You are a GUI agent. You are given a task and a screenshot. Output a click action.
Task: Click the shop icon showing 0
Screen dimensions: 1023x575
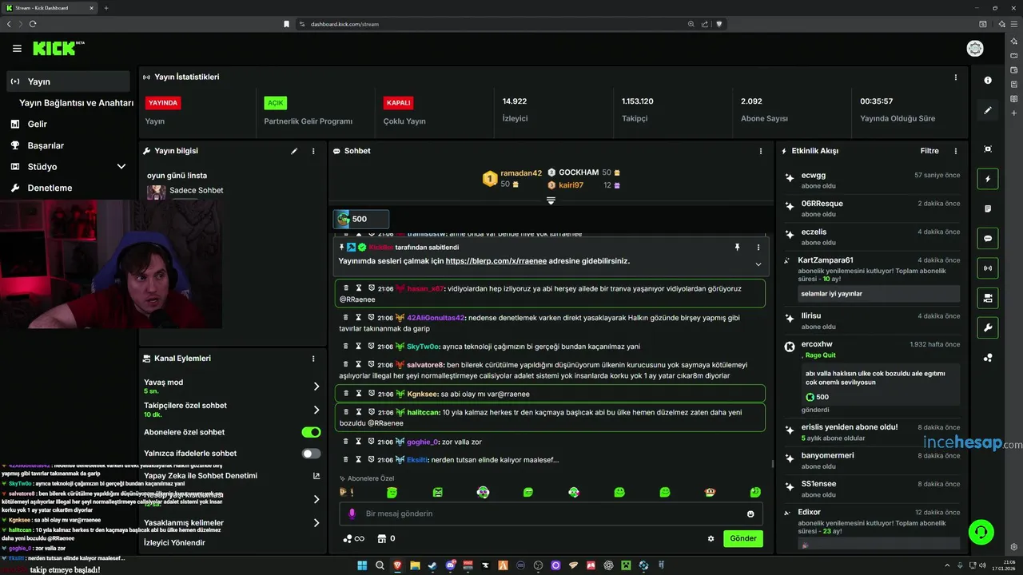tap(385, 538)
